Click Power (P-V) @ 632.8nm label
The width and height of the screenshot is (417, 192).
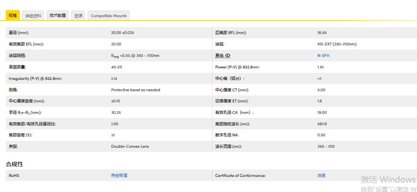[x=237, y=67]
